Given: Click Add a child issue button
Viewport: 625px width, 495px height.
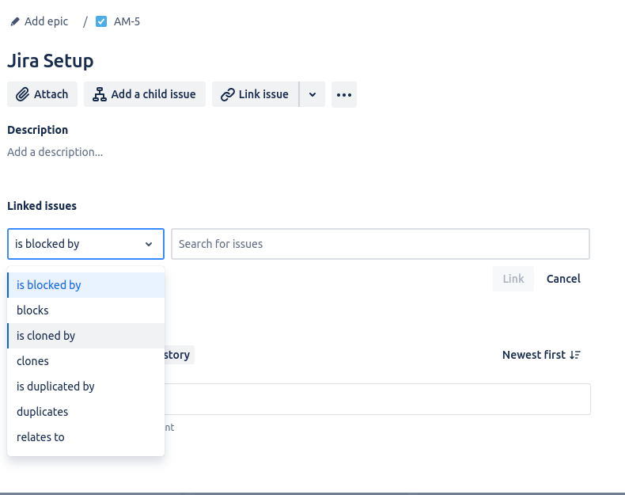Looking at the screenshot, I should pos(145,94).
